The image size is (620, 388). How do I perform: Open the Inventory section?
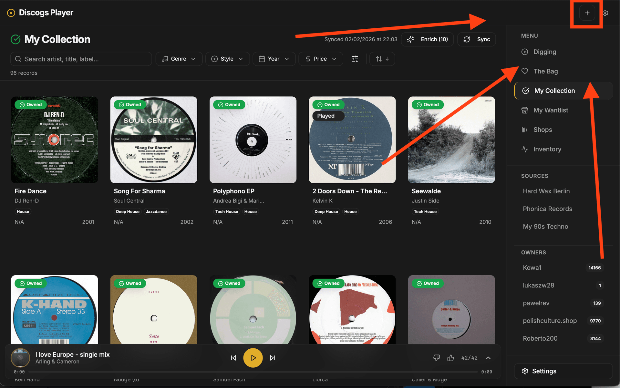pyautogui.click(x=547, y=149)
